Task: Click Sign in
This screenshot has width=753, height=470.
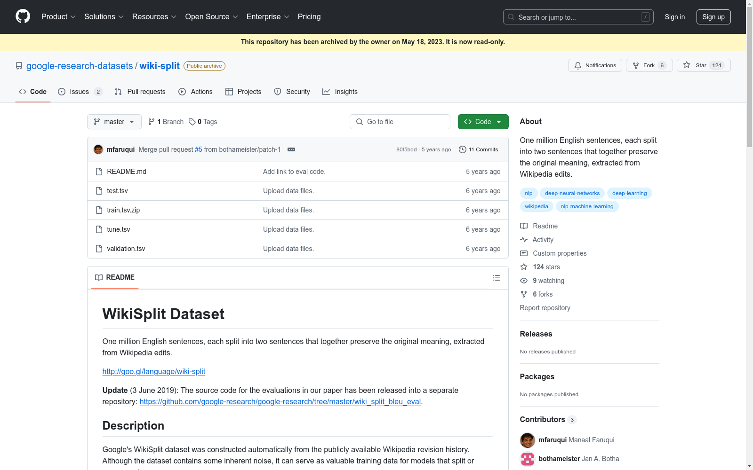Action: point(674,17)
